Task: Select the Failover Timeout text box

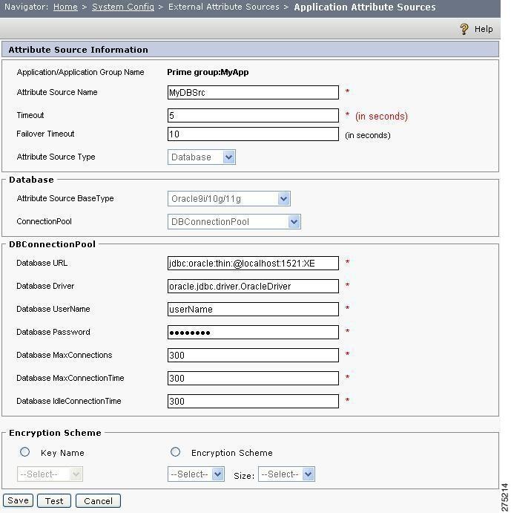Action: pos(253,134)
